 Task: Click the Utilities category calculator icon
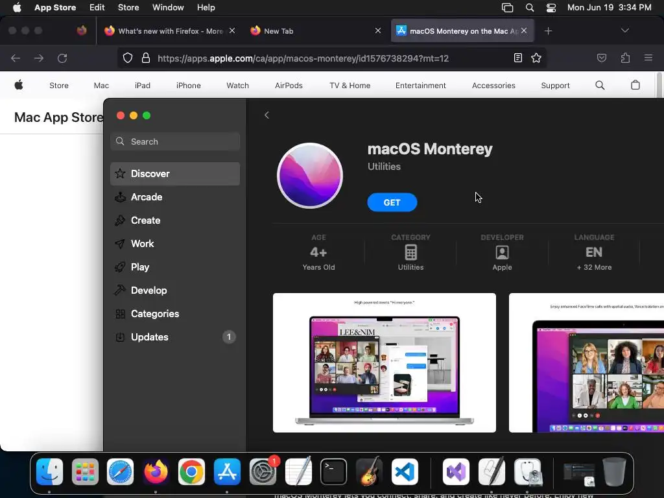pyautogui.click(x=410, y=252)
